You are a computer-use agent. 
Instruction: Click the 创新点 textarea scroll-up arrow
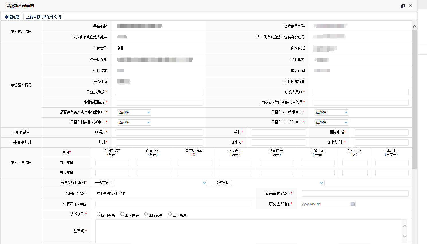click(x=405, y=226)
